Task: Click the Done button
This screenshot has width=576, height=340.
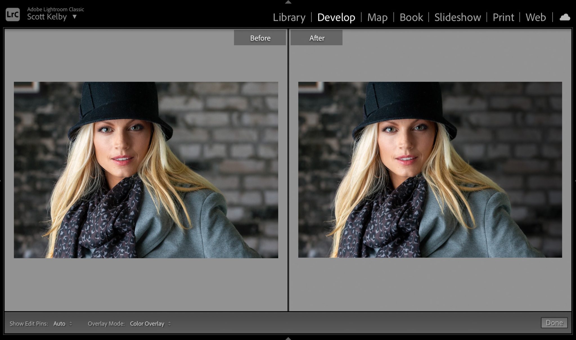Action: point(554,323)
